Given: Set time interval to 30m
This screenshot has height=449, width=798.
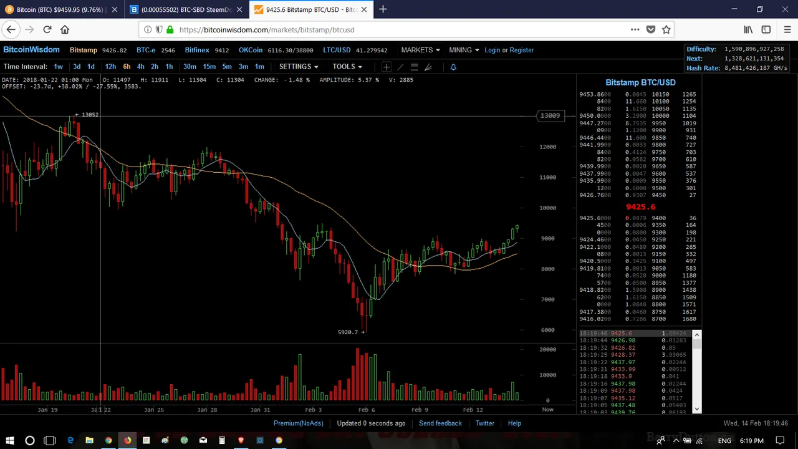Looking at the screenshot, I should 190,67.
